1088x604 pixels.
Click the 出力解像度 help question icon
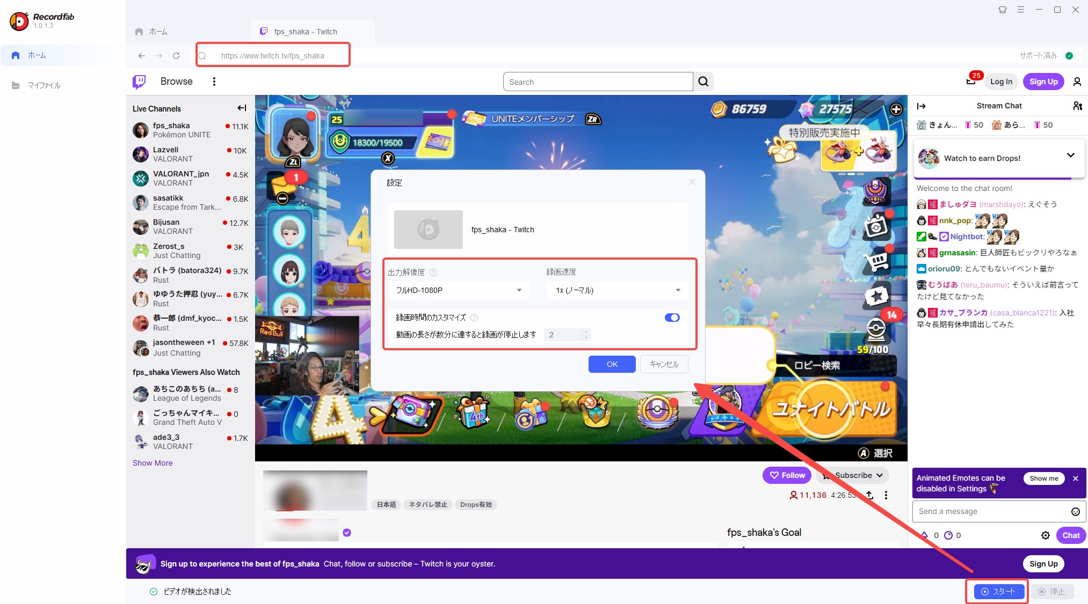click(x=433, y=272)
